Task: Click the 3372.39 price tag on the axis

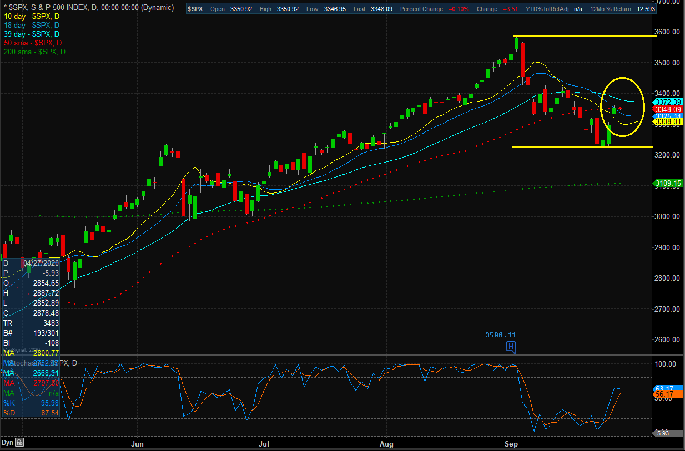Action: [668, 102]
